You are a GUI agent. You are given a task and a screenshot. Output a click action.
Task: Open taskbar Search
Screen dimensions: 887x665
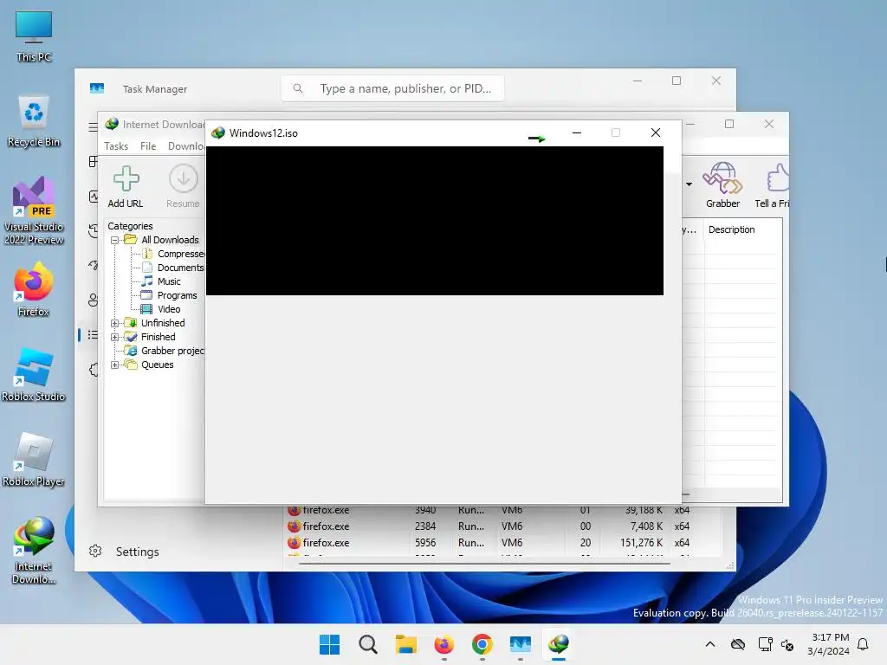[367, 644]
